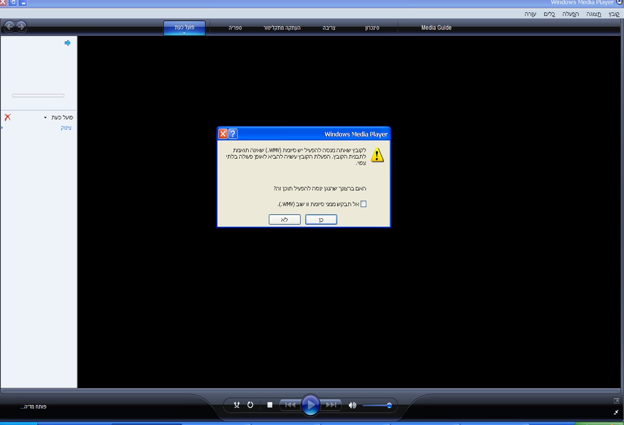Start playback with the round Play button
624x425 pixels.
pos(310,405)
